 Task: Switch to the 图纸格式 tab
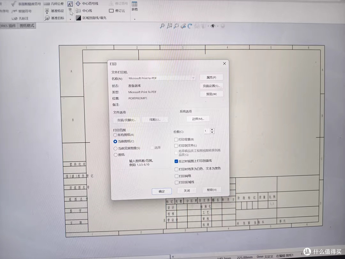27,26
